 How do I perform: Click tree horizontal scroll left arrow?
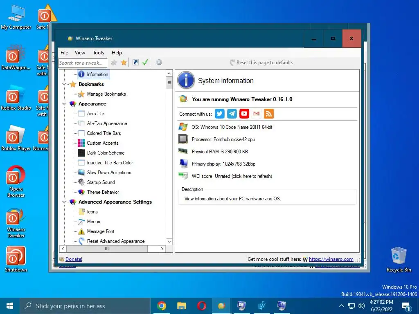coord(63,249)
